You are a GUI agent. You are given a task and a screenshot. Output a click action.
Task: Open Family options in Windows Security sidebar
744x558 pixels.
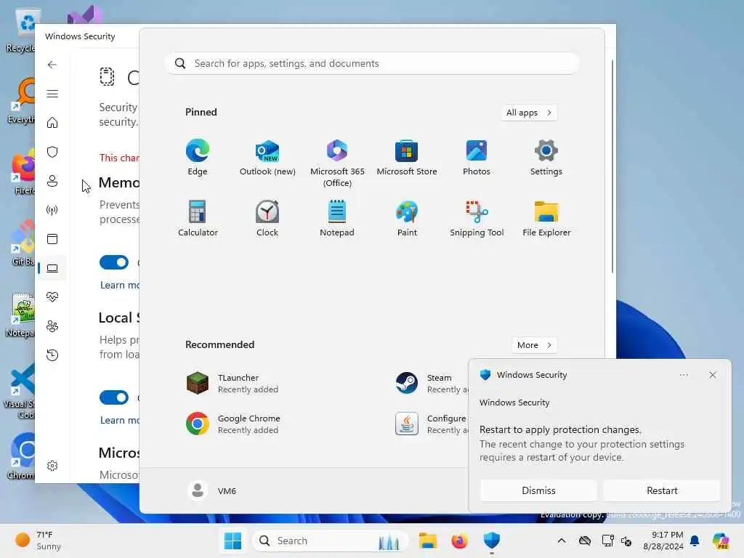click(x=52, y=326)
